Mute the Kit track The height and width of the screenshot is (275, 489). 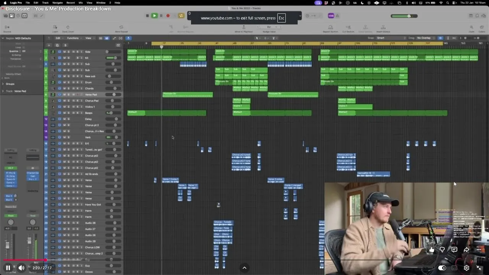(x=64, y=58)
